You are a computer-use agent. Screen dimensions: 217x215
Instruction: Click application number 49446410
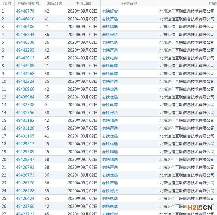coord(25,19)
